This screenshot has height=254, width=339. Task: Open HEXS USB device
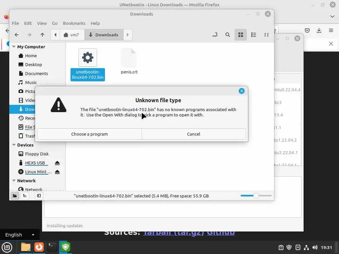35,163
